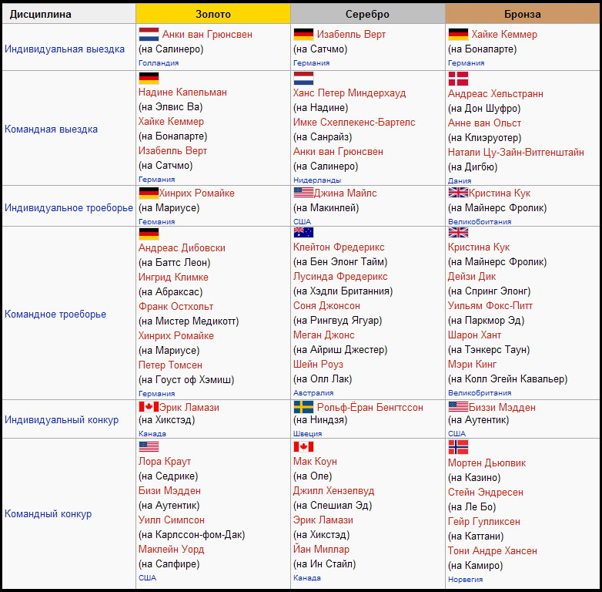Viewport: 602px width, 592px height.
Task: Open the Петер Томсен rider link
Action: pyautogui.click(x=170, y=365)
